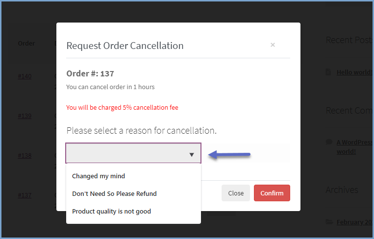This screenshot has width=374, height=239.
Task: Click the comment bubble icon under Recent Comments
Action: [x=329, y=142]
